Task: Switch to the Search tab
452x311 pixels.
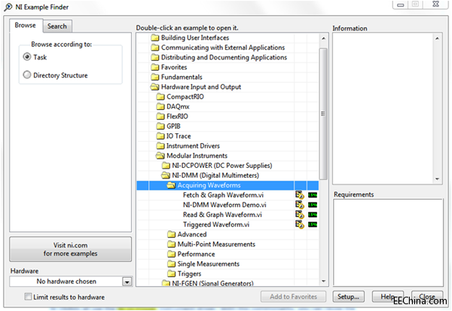Action: pos(57,26)
